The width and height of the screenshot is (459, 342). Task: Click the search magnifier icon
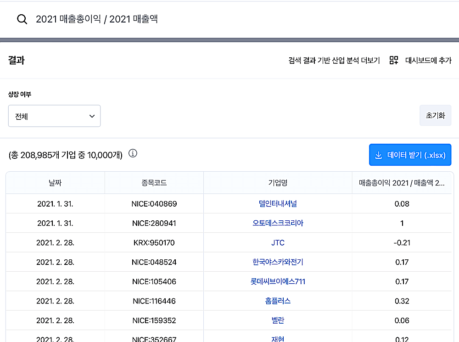click(x=22, y=20)
